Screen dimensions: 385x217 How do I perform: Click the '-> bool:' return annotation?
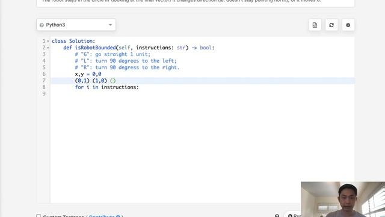[x=203, y=48]
